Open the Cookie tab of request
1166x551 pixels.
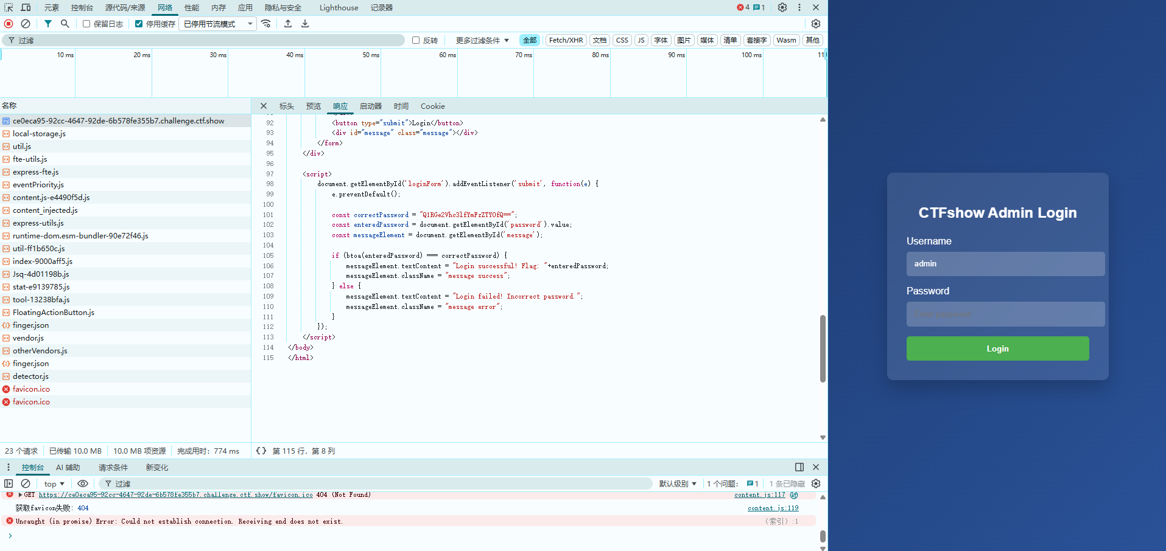[433, 106]
